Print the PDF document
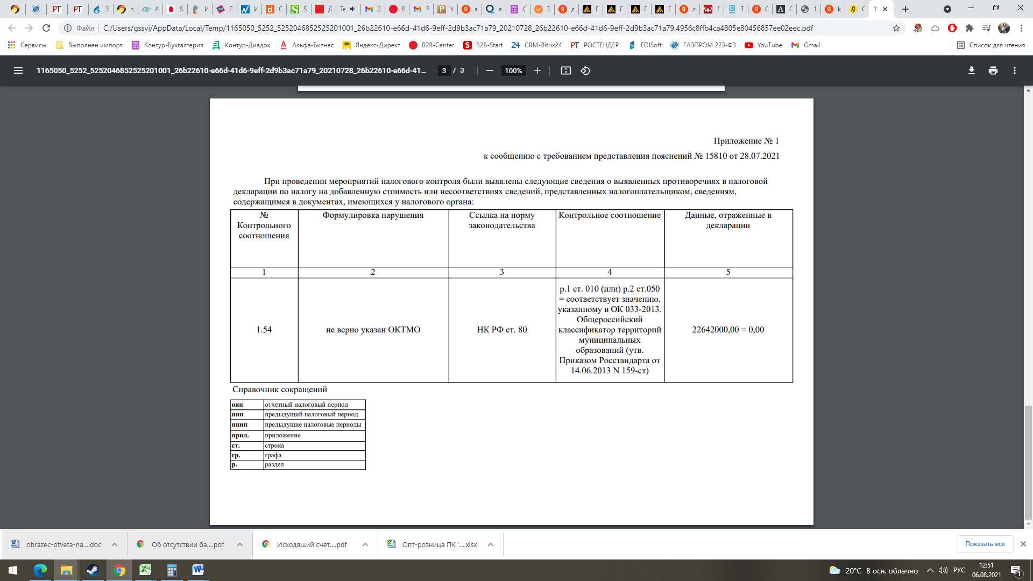 coord(993,70)
